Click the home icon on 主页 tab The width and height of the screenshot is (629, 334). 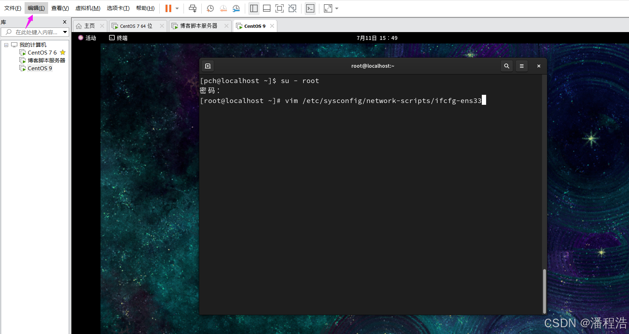[x=79, y=26]
